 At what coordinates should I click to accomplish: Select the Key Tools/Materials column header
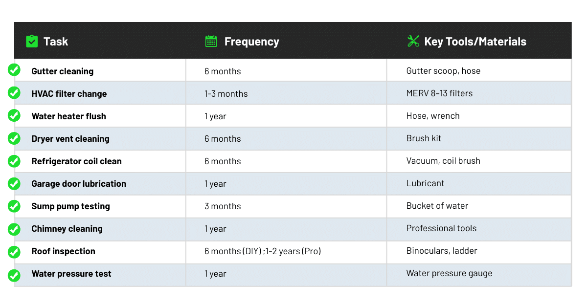475,42
